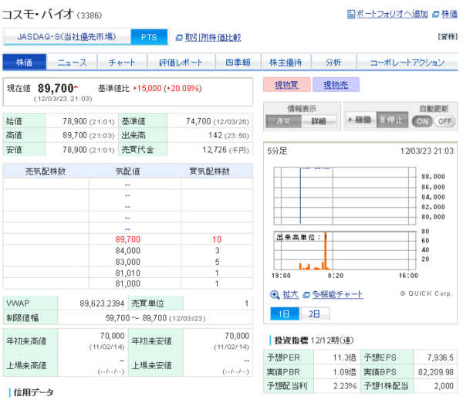Click the 89,700 bid price in red
This screenshot has width=463, height=400.
pyautogui.click(x=127, y=239)
